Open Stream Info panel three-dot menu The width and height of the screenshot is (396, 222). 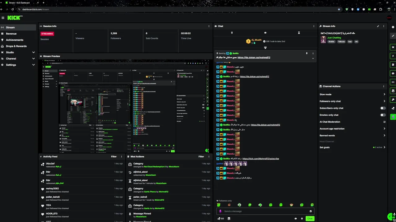point(384,26)
